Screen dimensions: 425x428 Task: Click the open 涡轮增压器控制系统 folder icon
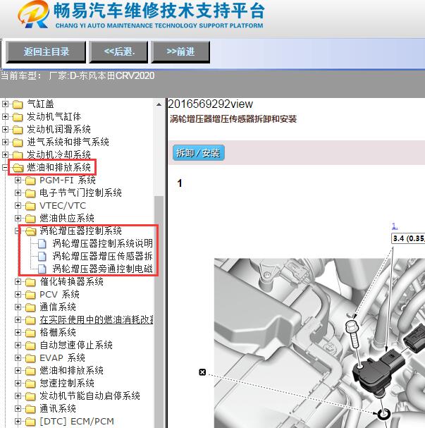[x=30, y=231]
